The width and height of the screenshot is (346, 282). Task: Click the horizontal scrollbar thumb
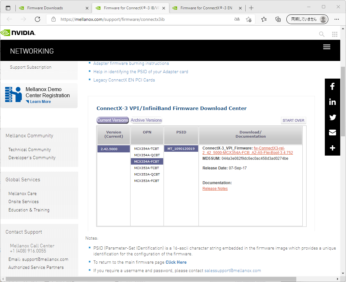tap(151, 279)
